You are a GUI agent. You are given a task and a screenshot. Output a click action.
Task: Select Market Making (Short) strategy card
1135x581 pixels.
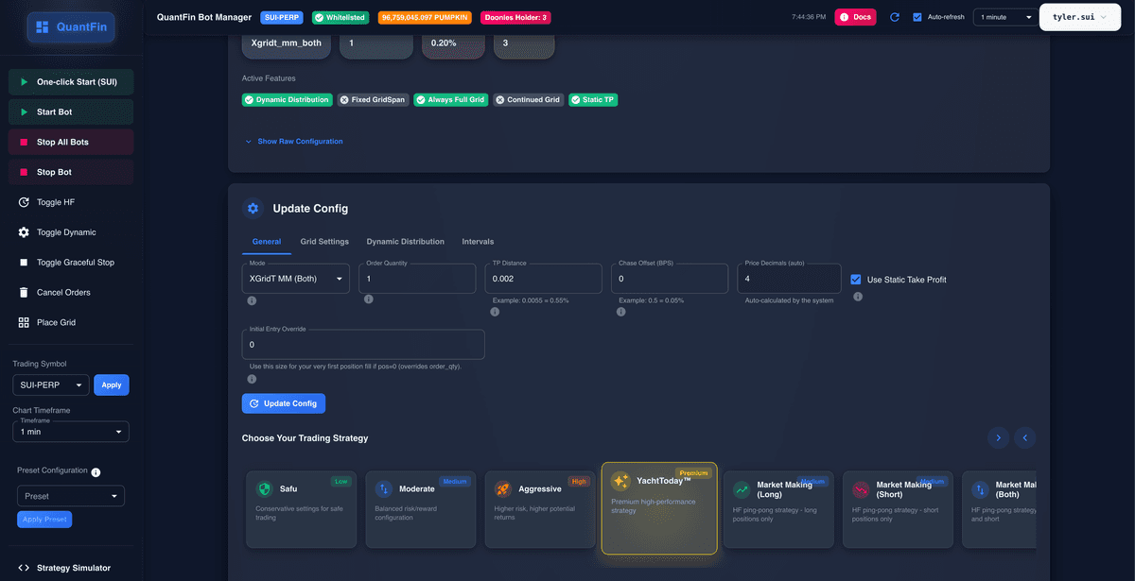(898, 509)
